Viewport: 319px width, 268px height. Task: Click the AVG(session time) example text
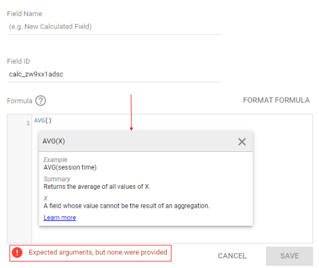coord(70,167)
